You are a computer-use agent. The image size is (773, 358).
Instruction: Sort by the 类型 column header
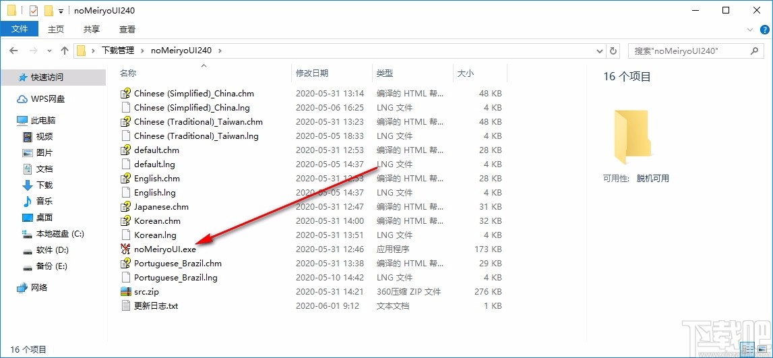pyautogui.click(x=385, y=73)
